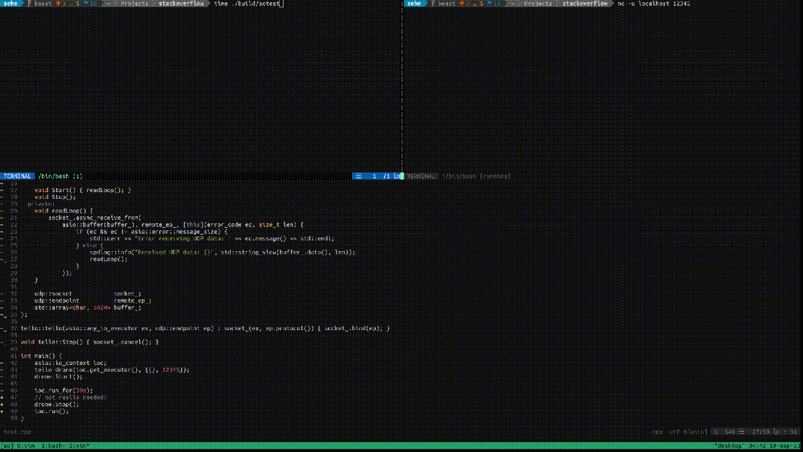Click the hamburger lines icon in left terminal statusline
Screen dimensions: 803x452
359,176
